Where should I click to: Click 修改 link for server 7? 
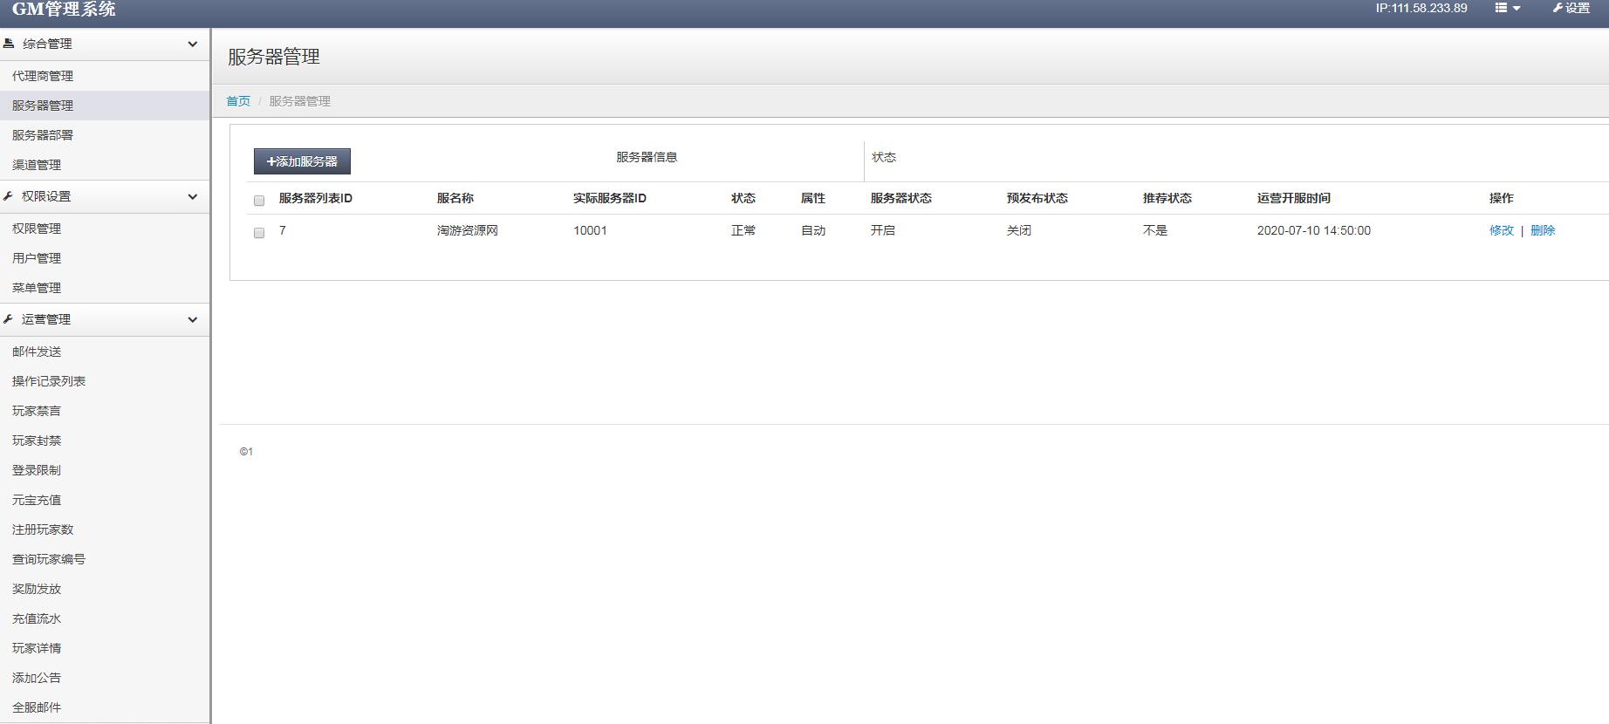coord(1501,230)
